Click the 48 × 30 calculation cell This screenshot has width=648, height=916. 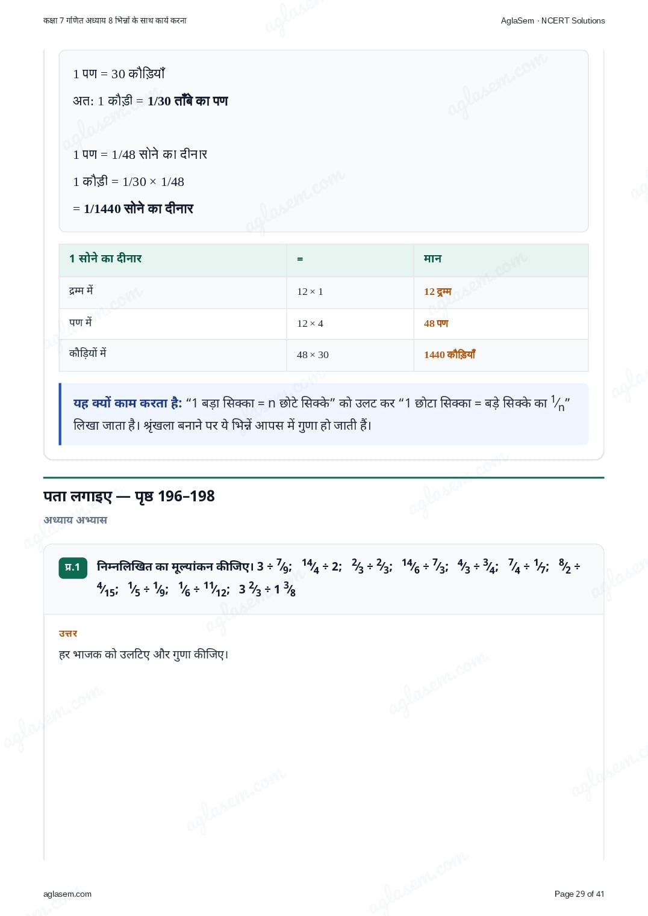313,354
